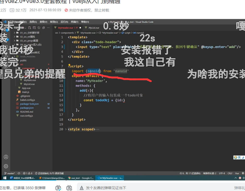Open the Manage gear in activity bar
The height and width of the screenshot is (191, 245).
tap(6, 166)
